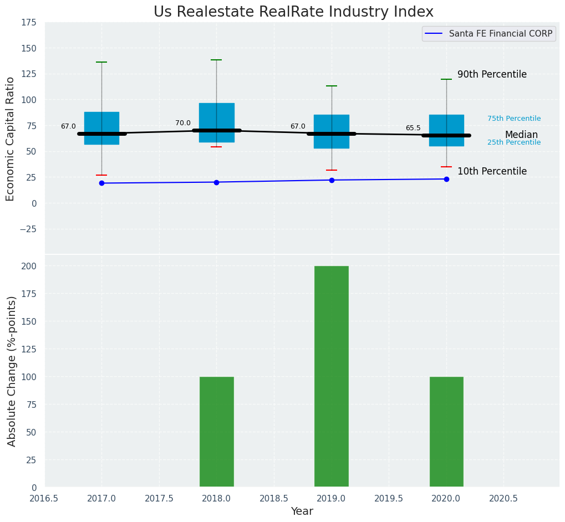Screen dimensions: 565x522
Task: Click the chart title Us Realestate RealRate
Action: pyautogui.click(x=293, y=12)
